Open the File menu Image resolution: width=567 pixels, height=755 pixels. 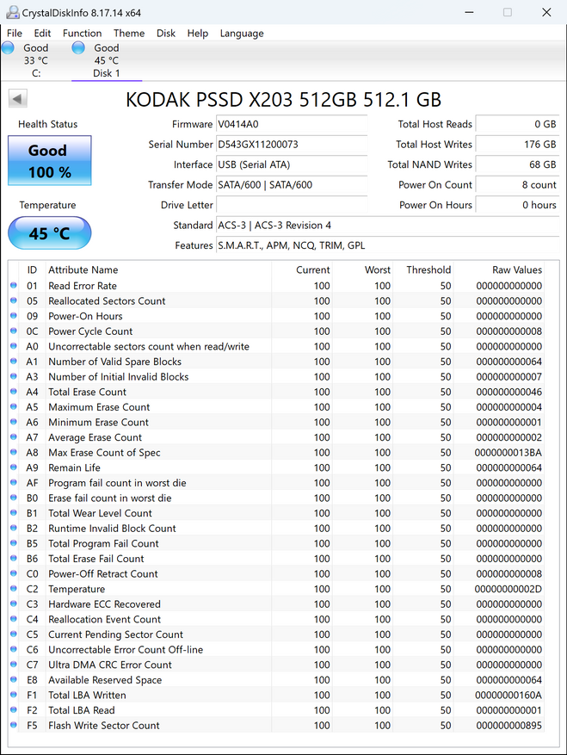tap(15, 33)
